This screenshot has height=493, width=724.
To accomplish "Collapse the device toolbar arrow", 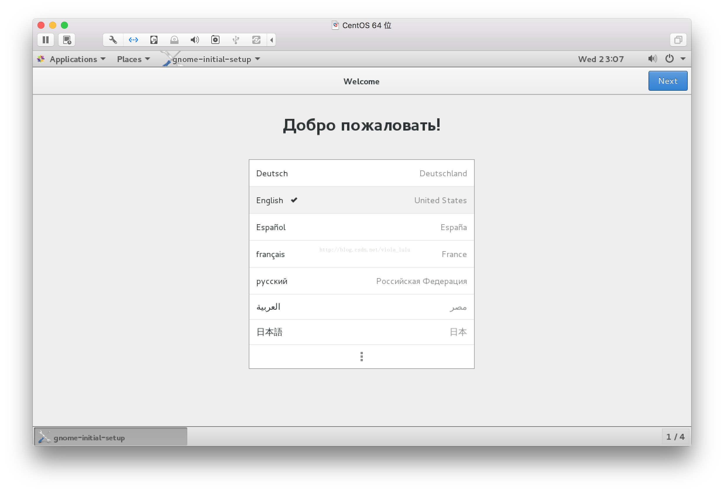I will 272,40.
